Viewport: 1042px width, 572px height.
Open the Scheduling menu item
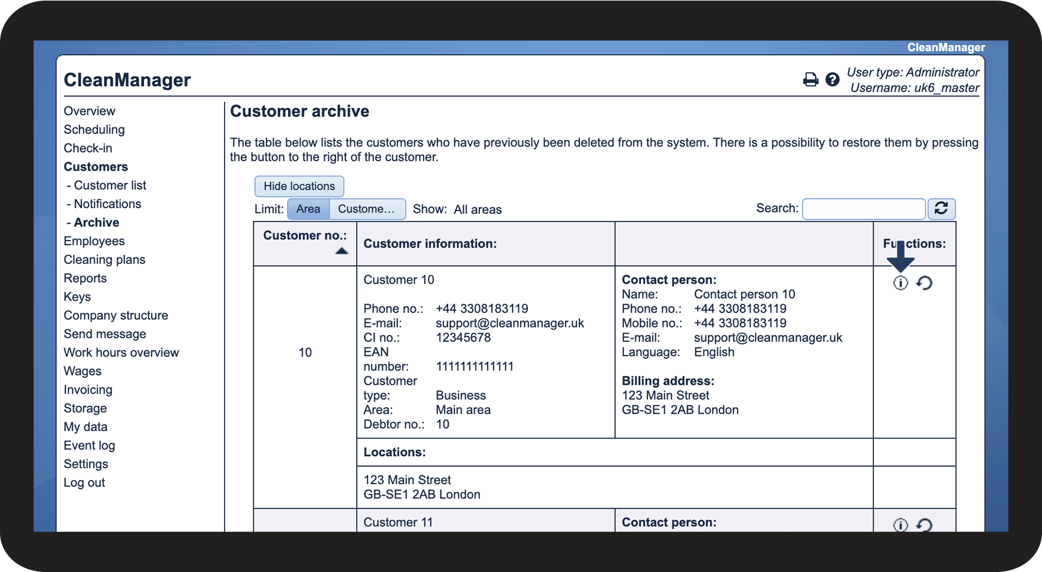click(x=94, y=130)
